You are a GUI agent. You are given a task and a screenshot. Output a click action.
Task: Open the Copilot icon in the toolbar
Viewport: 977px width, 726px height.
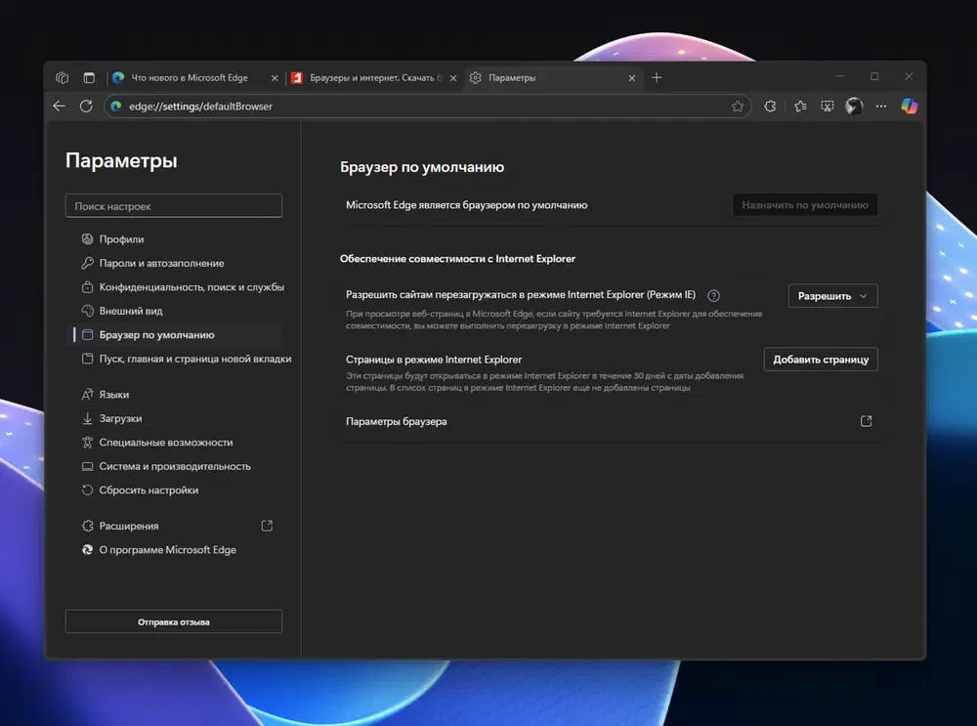(909, 107)
